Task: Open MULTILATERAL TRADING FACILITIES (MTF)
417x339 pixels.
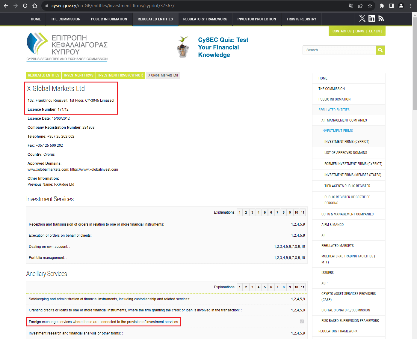Action: pos(349,259)
